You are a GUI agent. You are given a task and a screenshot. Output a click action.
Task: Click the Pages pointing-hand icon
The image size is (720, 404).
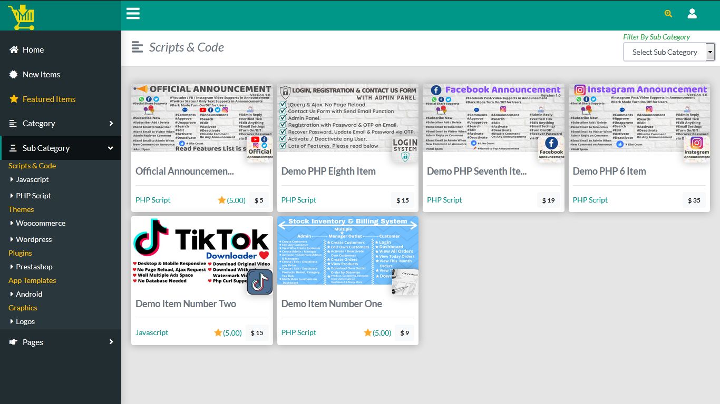coord(14,342)
